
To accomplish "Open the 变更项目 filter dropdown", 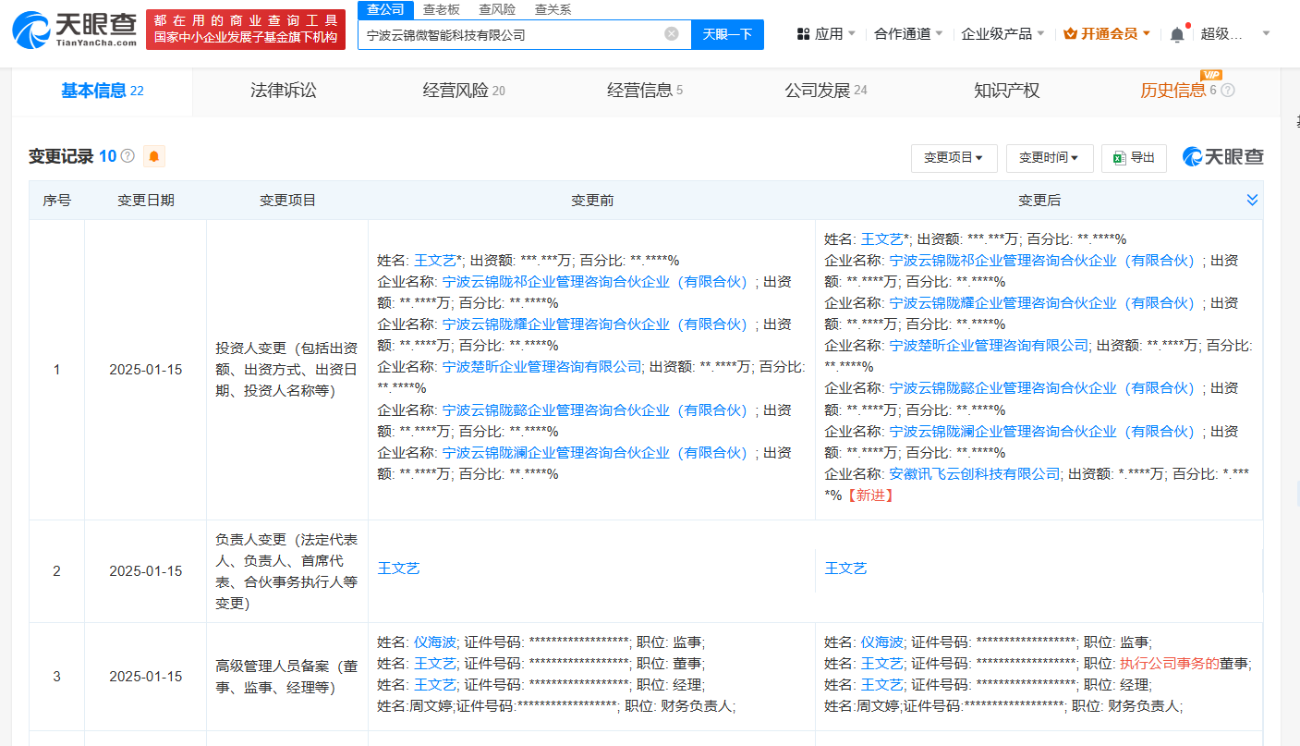I will coord(954,158).
